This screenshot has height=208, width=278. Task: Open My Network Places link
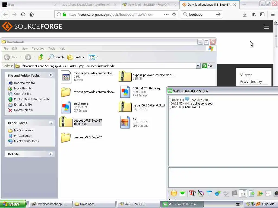point(26,141)
